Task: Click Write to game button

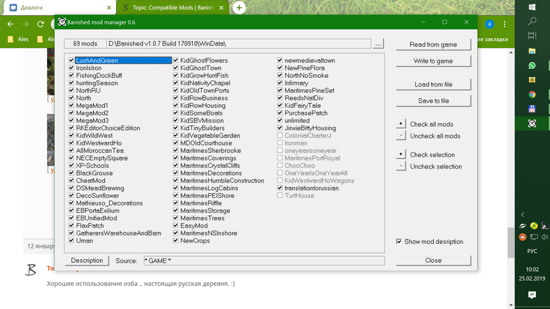Action: [x=433, y=61]
